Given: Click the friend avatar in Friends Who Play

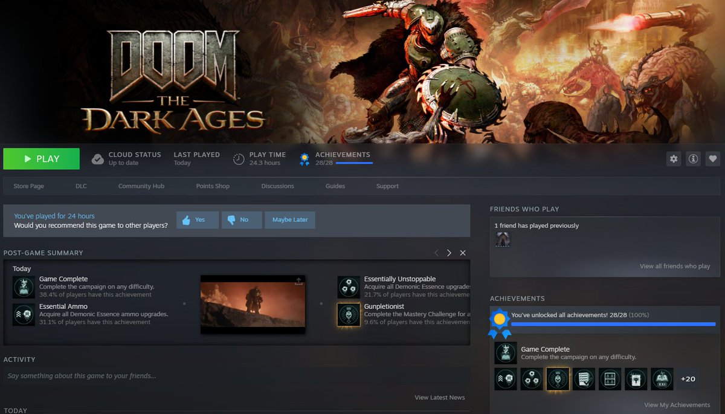Looking at the screenshot, I should click(x=503, y=239).
